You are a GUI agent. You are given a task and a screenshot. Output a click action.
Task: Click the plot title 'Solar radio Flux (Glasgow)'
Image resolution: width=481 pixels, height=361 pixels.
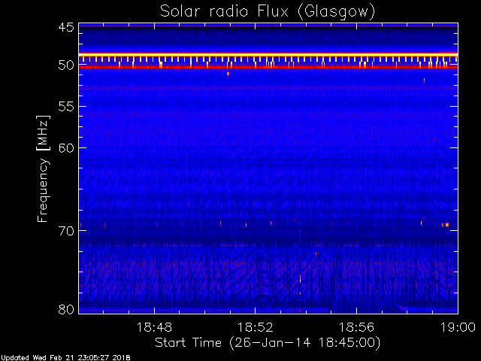(268, 12)
